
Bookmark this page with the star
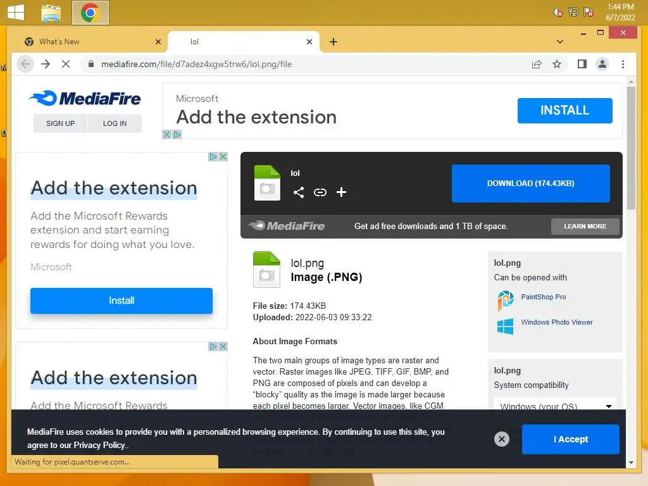pos(557,64)
